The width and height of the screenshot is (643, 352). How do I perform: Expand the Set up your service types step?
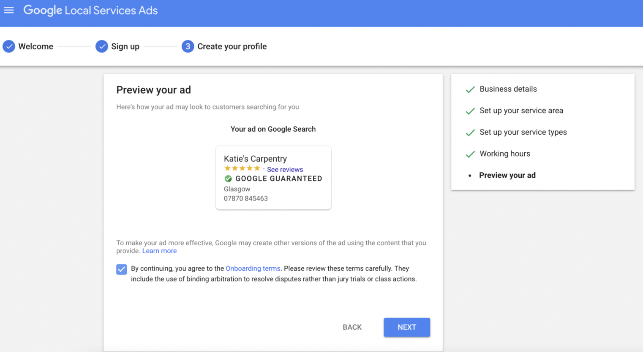(523, 132)
